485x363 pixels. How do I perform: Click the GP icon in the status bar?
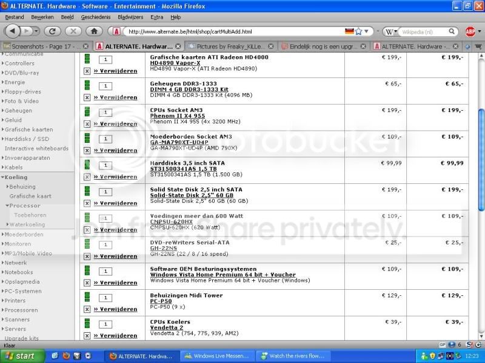pos(443,344)
